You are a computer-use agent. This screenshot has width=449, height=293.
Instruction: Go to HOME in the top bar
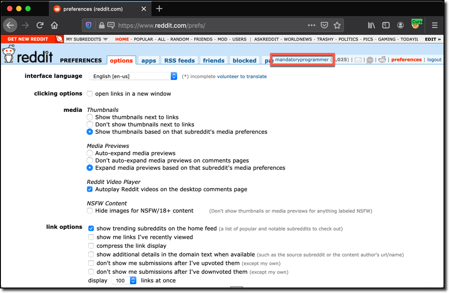pos(122,39)
